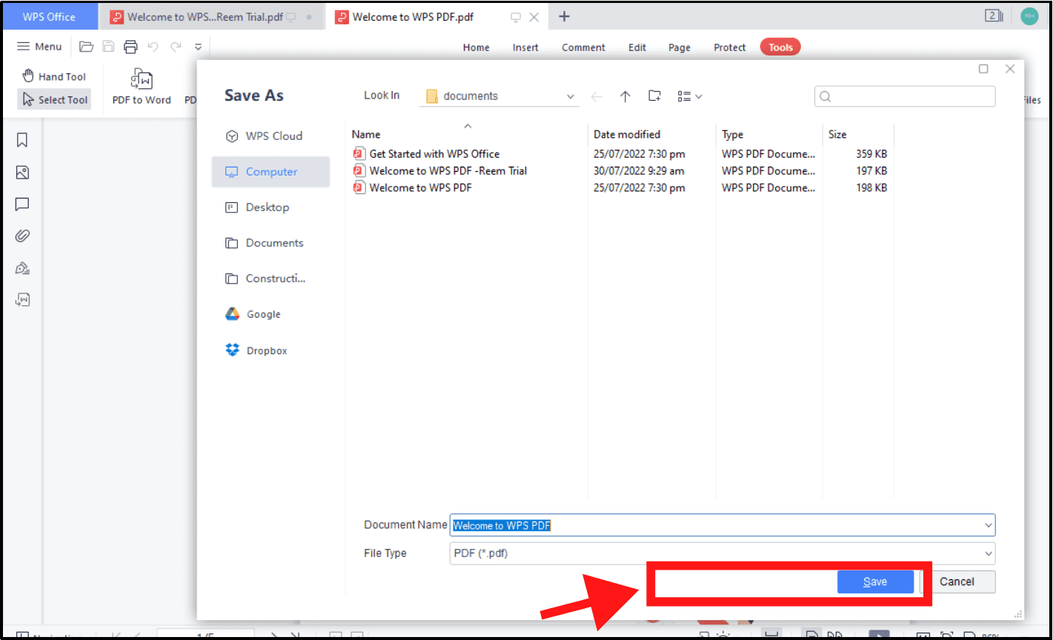
Task: Expand the Document Name dropdown arrow
Action: [989, 525]
